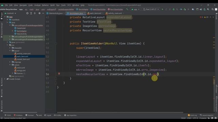Open the app run configuration dropdown

coord(136,9)
